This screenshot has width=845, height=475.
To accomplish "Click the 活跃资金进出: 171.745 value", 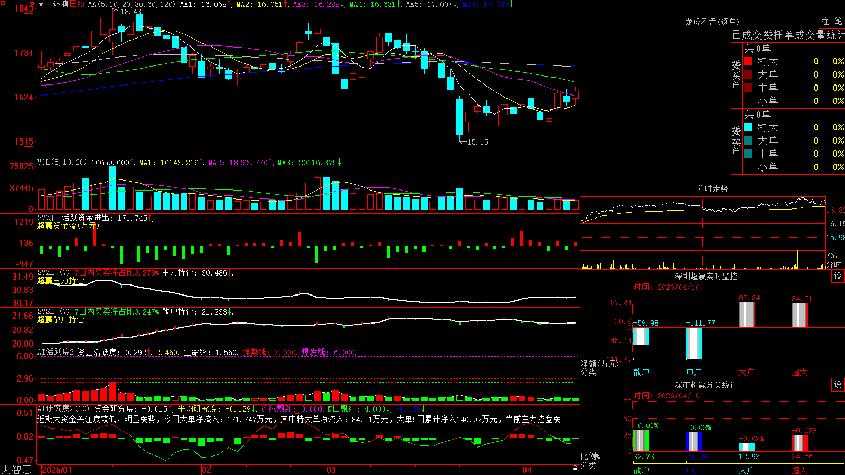I will (105, 217).
